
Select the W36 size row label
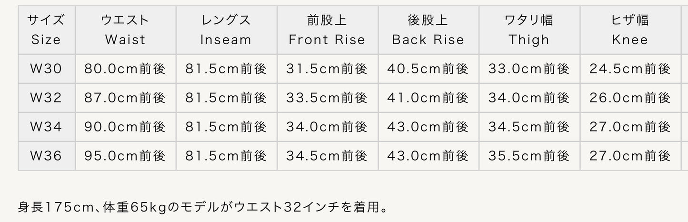point(46,156)
